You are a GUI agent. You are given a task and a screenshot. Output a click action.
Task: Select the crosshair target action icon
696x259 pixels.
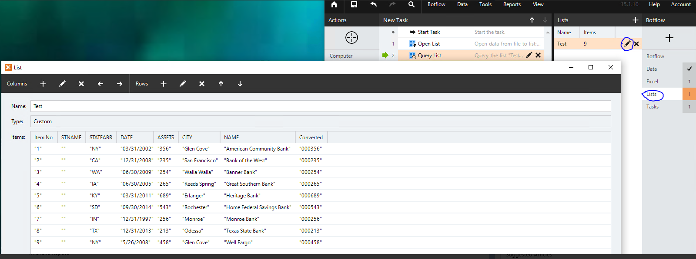click(x=351, y=38)
